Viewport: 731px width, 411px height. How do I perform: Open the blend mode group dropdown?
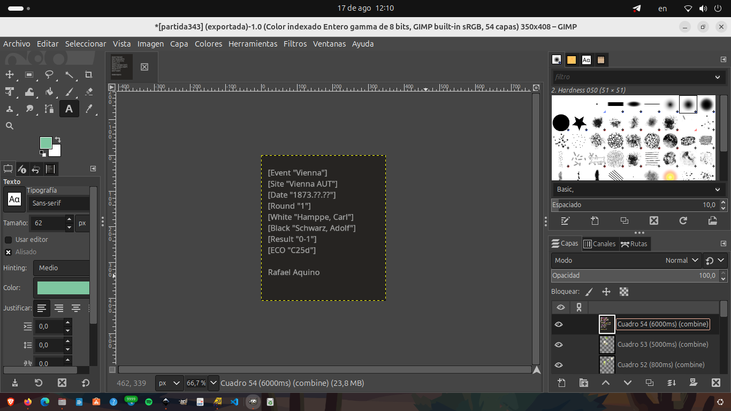(x=715, y=261)
